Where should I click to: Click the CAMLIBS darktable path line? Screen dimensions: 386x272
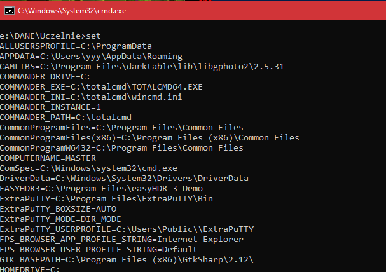click(x=142, y=66)
